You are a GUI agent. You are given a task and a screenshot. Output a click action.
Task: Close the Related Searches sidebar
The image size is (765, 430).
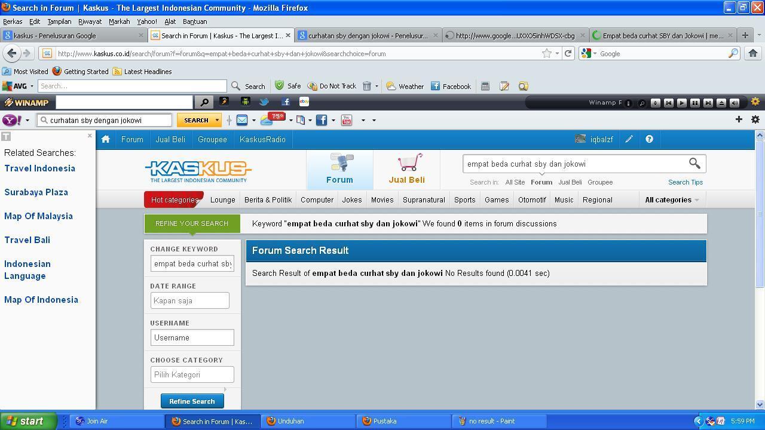click(90, 136)
